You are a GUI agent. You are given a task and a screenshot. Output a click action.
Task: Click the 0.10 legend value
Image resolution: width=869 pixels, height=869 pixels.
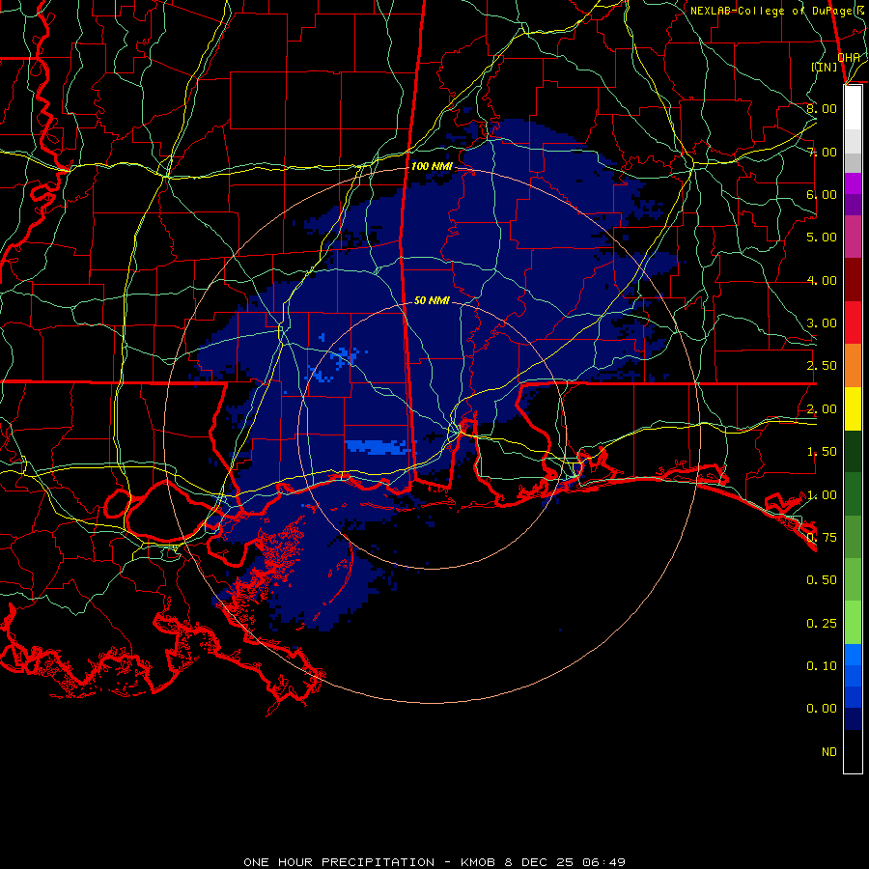tap(822, 666)
